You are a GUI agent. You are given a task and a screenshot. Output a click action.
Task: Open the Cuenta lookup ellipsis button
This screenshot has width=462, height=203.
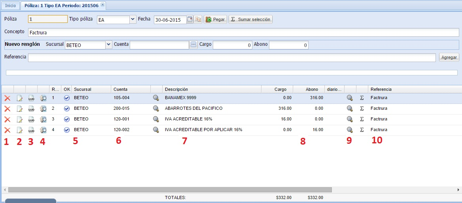coord(193,45)
